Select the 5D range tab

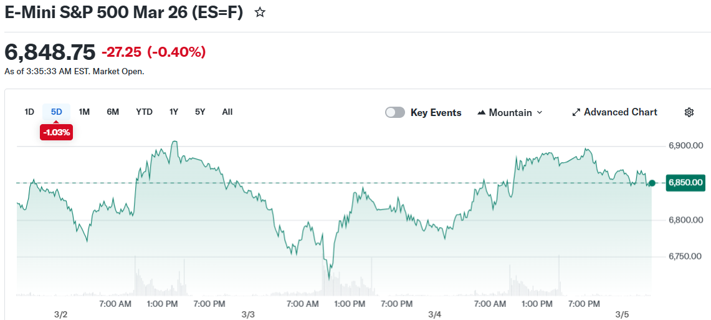coord(56,112)
